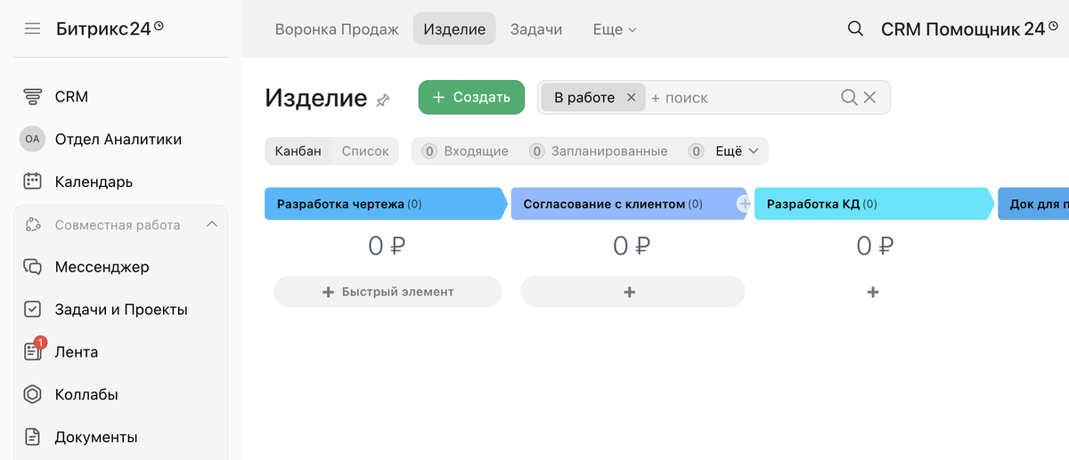Click the Совместная работа group icon
This screenshot has height=460, width=1069.
[x=33, y=224]
